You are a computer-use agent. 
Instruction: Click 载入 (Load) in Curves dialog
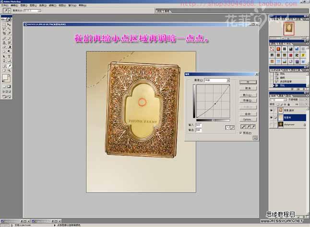248,95
